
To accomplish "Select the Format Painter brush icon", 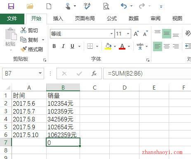I will [x=24, y=49].
